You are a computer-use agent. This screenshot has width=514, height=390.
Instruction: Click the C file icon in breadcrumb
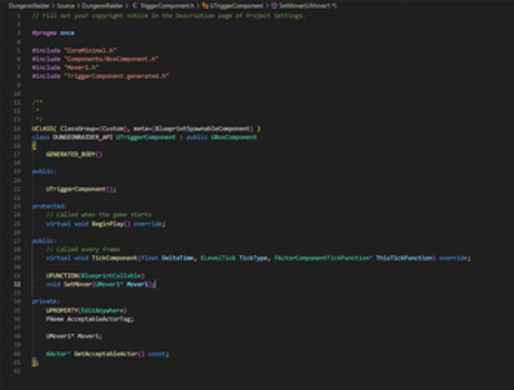135,5
